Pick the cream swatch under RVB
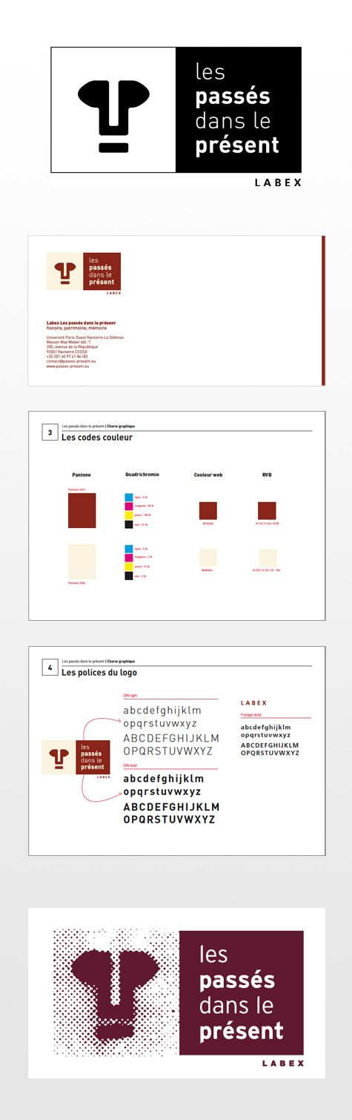This screenshot has width=352, height=1120. 268,558
